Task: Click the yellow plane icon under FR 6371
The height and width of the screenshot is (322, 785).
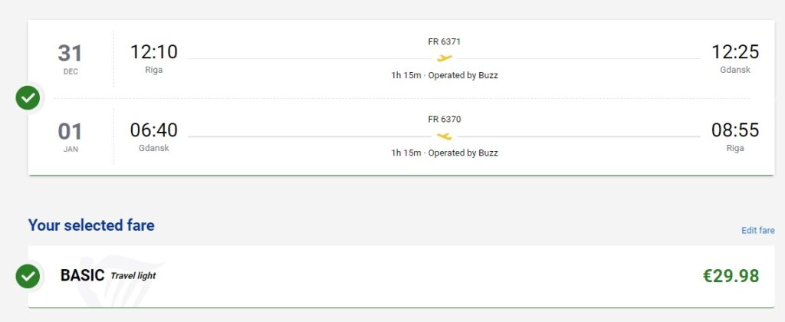Action: pos(444,58)
